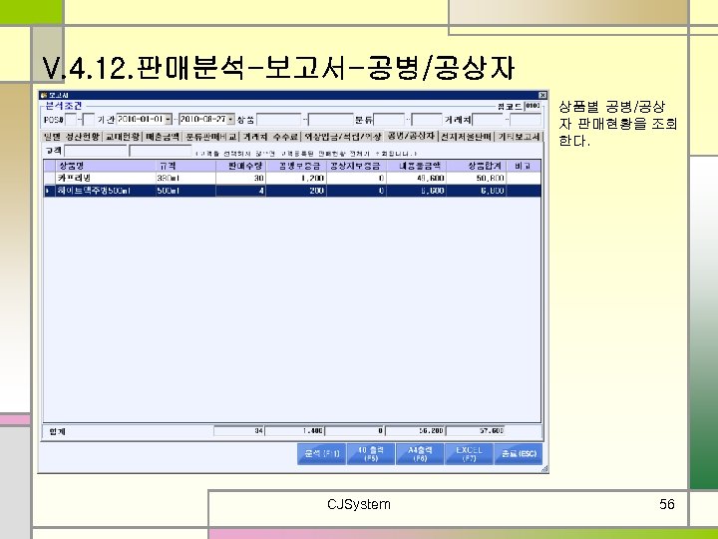The height and width of the screenshot is (539, 718).
Task: Click the deposit 1,200 cell
Action: [296, 178]
